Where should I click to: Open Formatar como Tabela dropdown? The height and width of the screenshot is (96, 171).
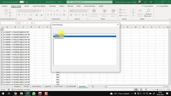click(x=104, y=13)
